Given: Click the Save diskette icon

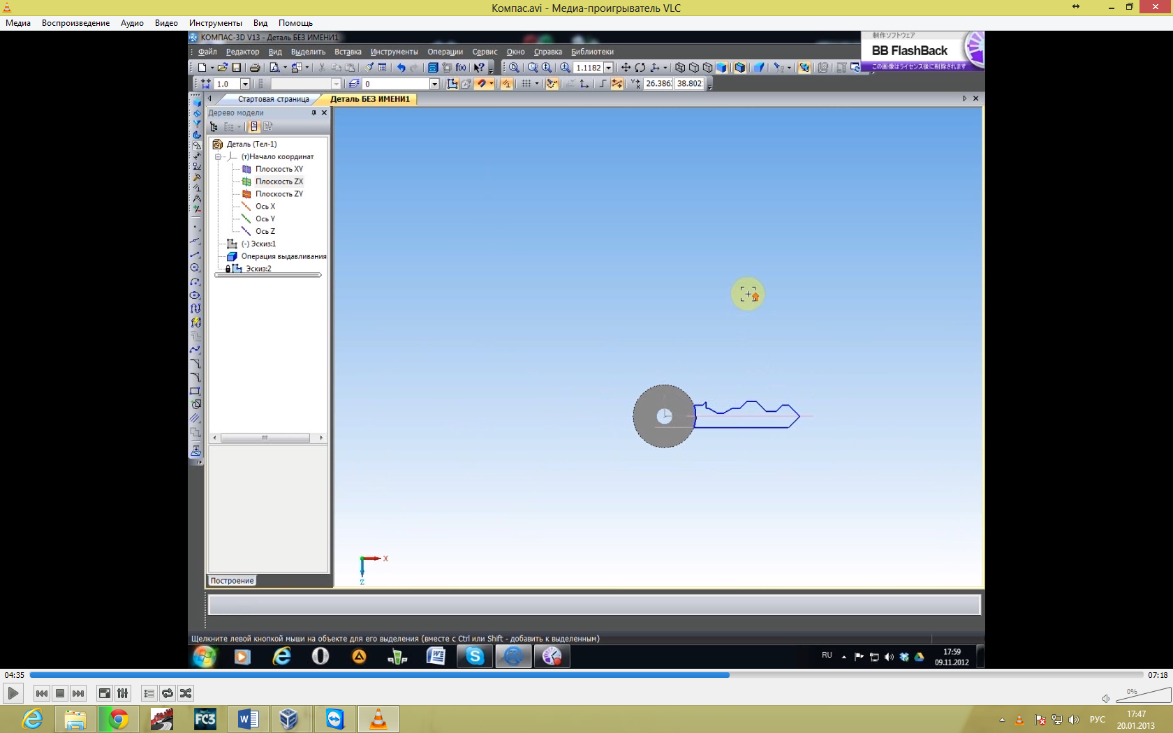Looking at the screenshot, I should 237,68.
